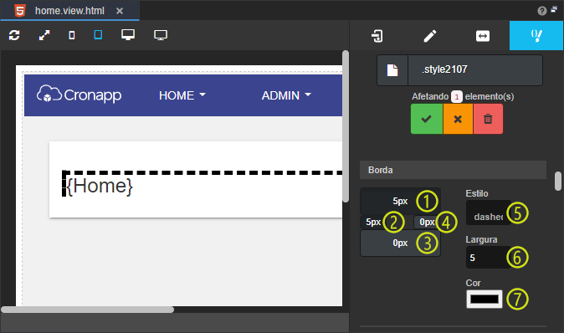This screenshot has width=564, height=333.
Task: Delete style with red trash button
Action: [x=488, y=119]
